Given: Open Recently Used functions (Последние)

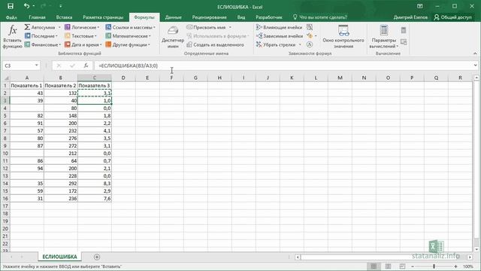Looking at the screenshot, I should click(x=41, y=36).
